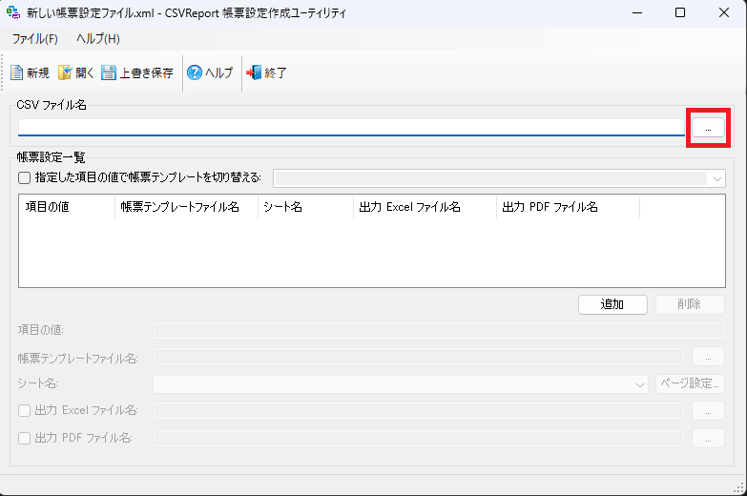This screenshot has width=747, height=496.
Task: Click the empty 帳票設定一覧 list area
Action: [372, 253]
